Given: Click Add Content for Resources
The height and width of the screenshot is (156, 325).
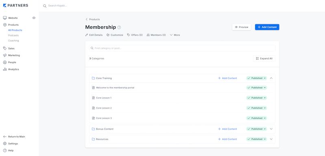Looking at the screenshot, I should point(227,139).
